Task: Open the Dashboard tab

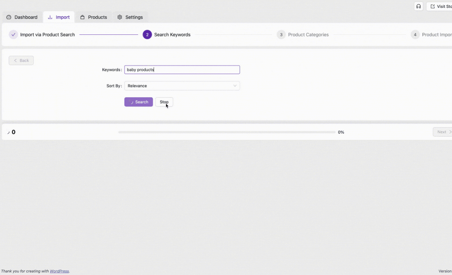Action: coord(22,17)
